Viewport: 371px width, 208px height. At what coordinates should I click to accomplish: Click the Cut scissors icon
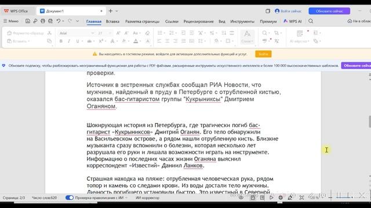[x=49, y=34]
